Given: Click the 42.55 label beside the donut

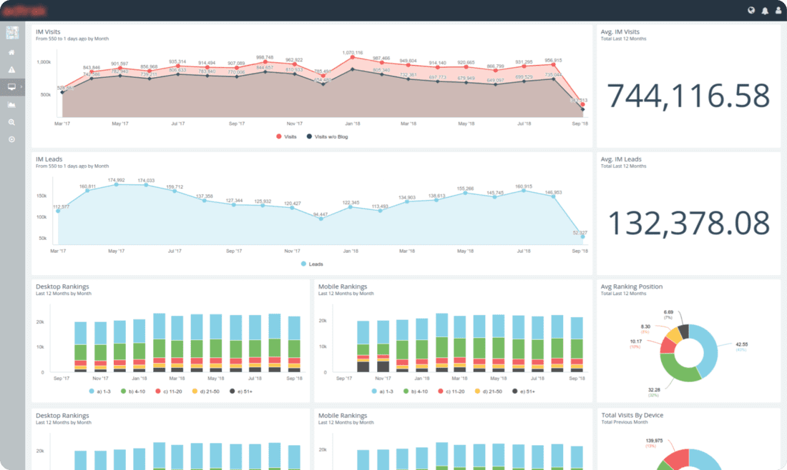Looking at the screenshot, I should (x=741, y=344).
